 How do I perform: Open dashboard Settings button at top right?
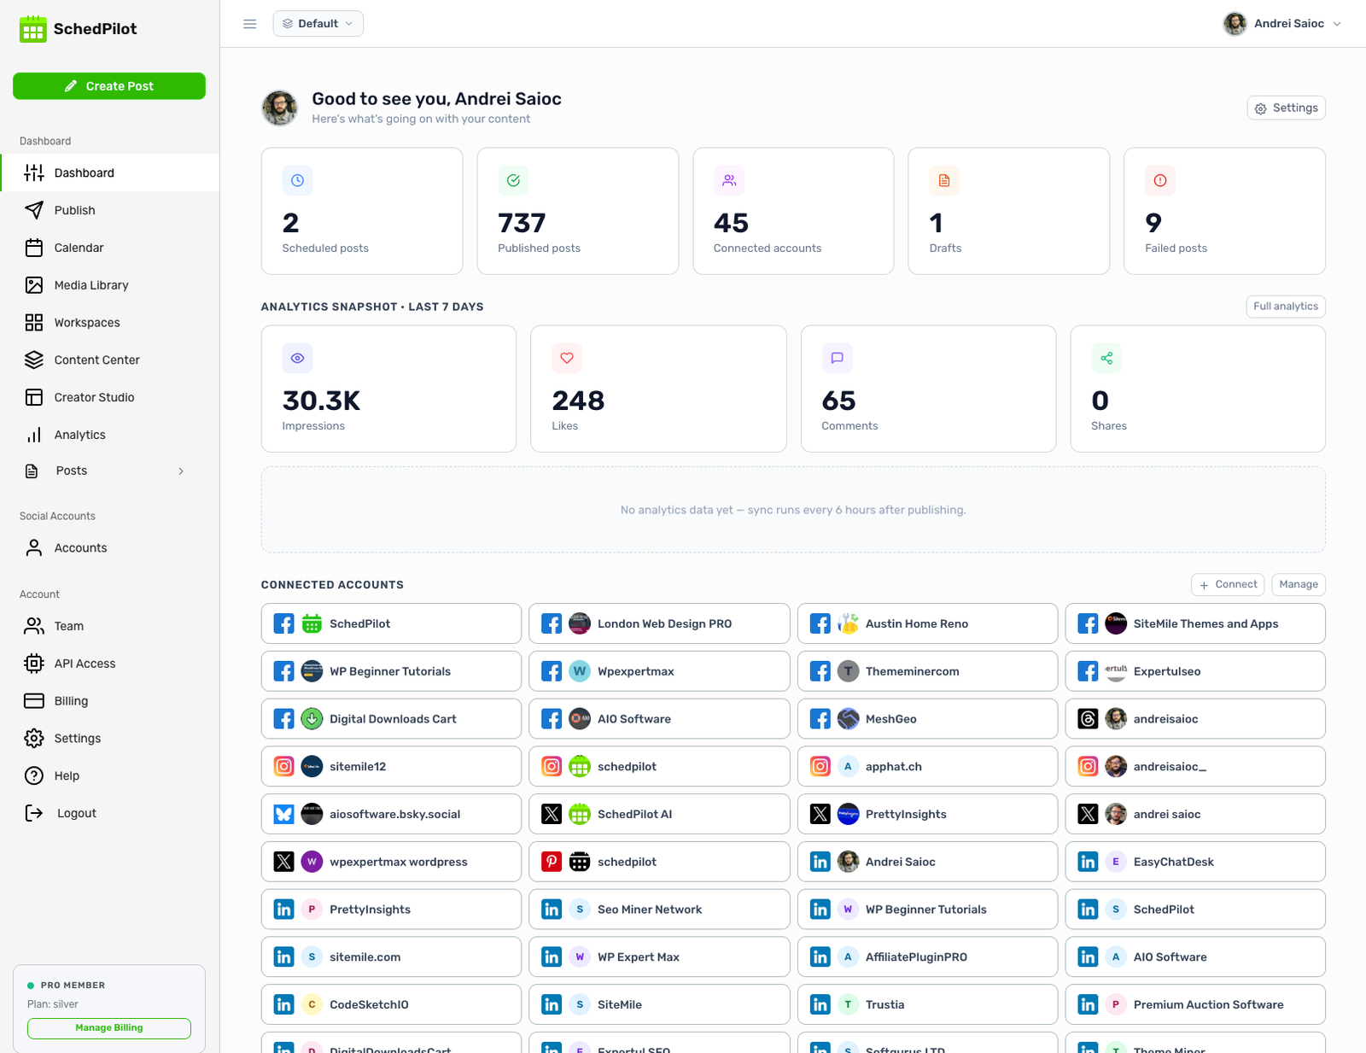tap(1286, 108)
